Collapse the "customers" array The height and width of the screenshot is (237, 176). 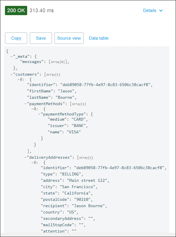coord(11,74)
